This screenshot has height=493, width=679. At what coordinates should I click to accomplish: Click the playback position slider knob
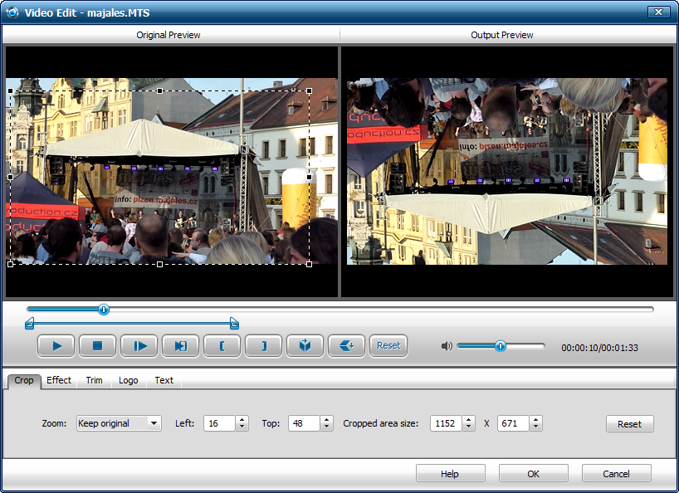[x=104, y=310]
